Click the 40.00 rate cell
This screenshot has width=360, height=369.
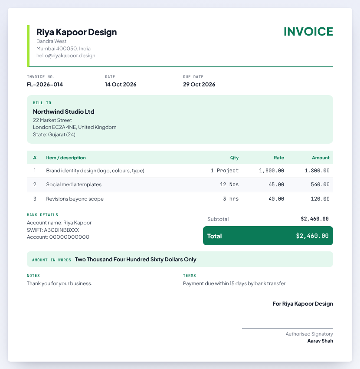pyautogui.click(x=276, y=199)
